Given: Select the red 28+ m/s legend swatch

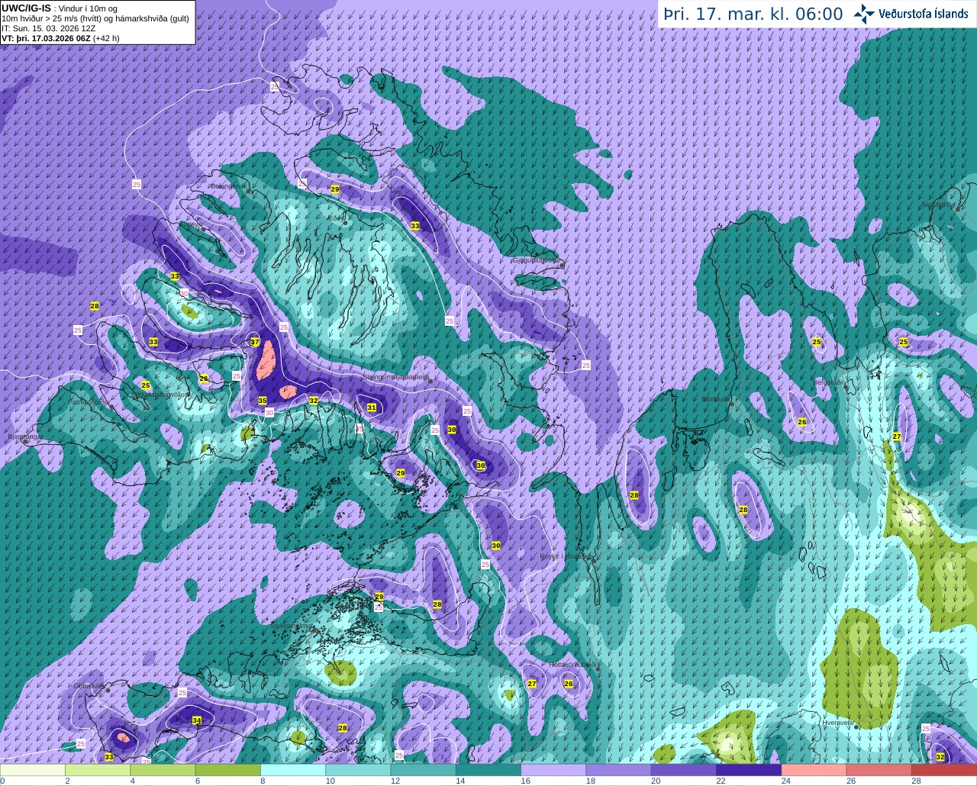Looking at the screenshot, I should point(945,770).
